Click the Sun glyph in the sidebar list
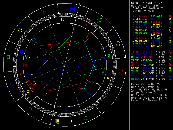The height and width of the screenshot is (130, 173). (x=169, y=51)
